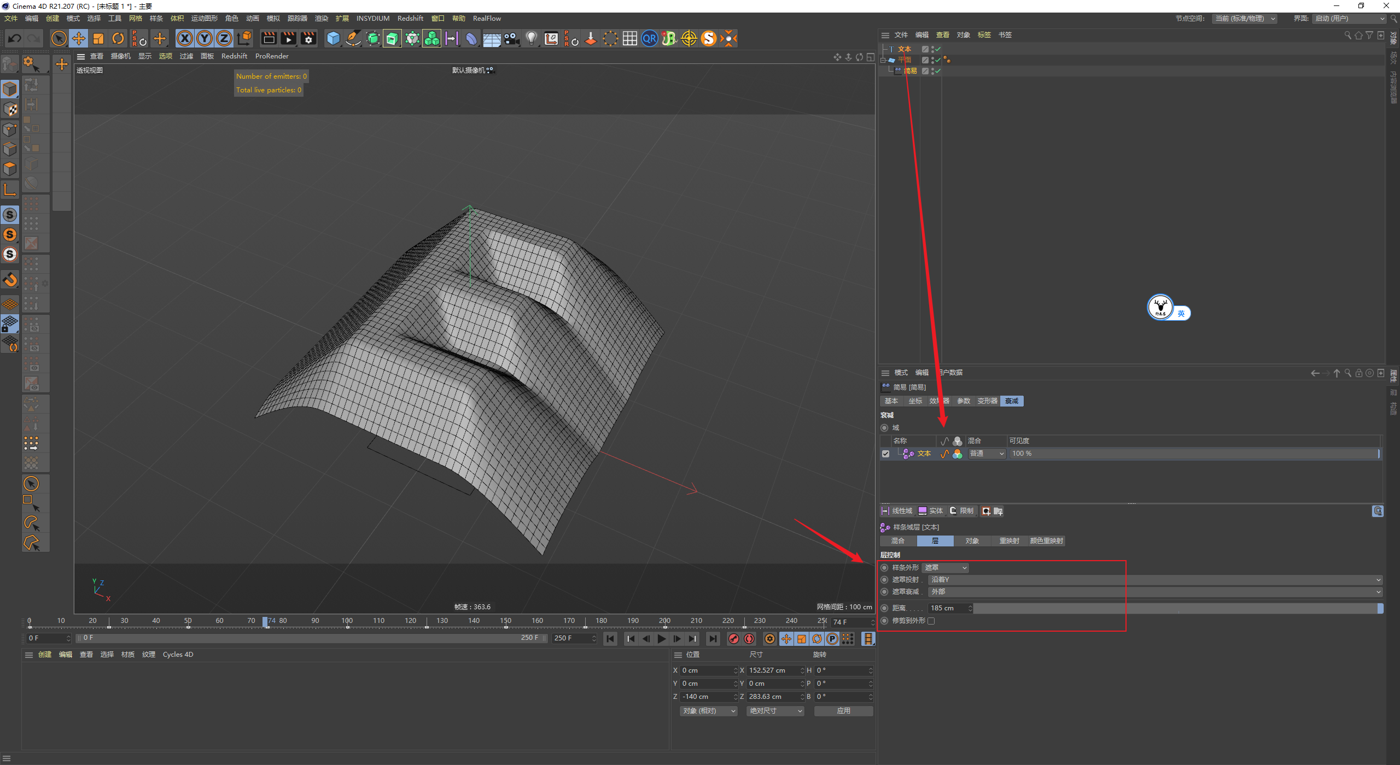Click the 距离 slider bar
The height and width of the screenshot is (765, 1400).
click(x=1176, y=608)
